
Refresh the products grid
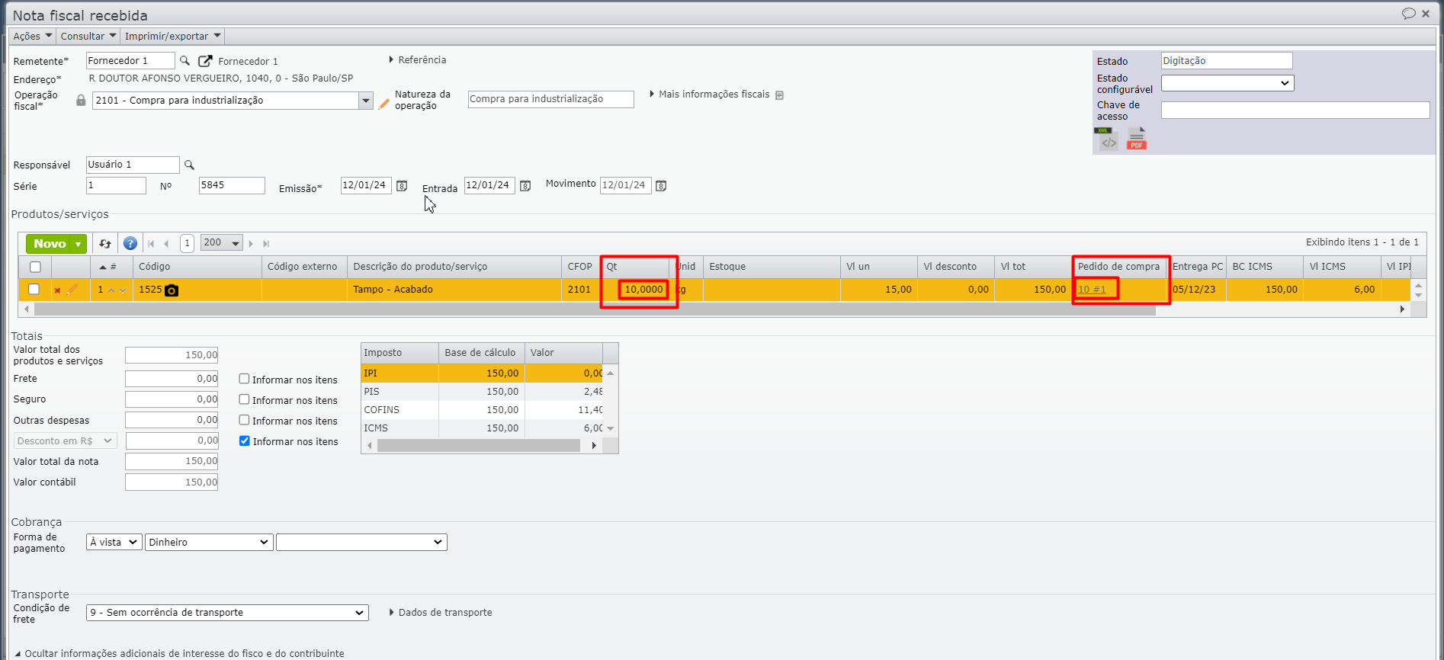click(105, 244)
